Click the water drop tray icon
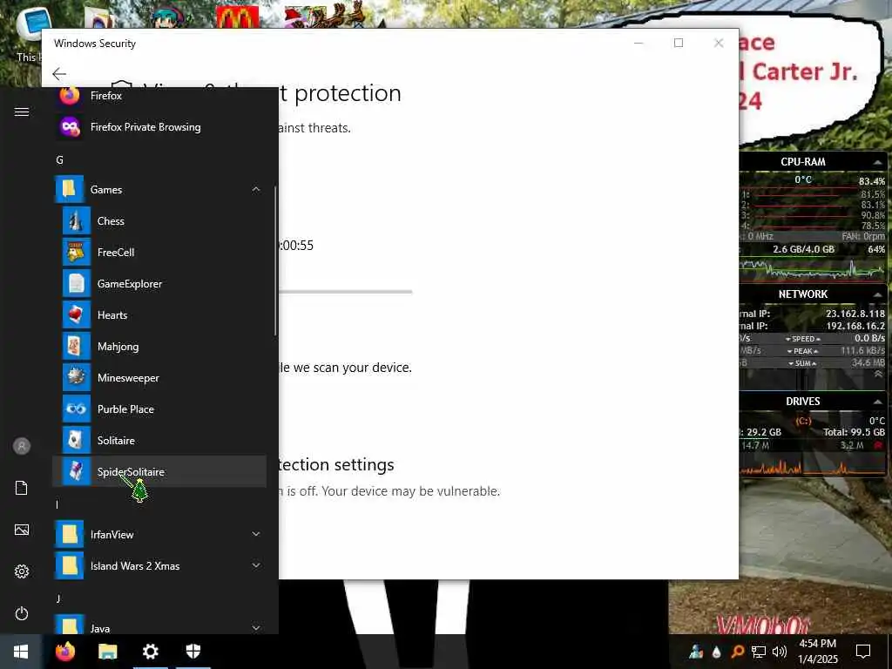The image size is (892, 669). pos(717,652)
